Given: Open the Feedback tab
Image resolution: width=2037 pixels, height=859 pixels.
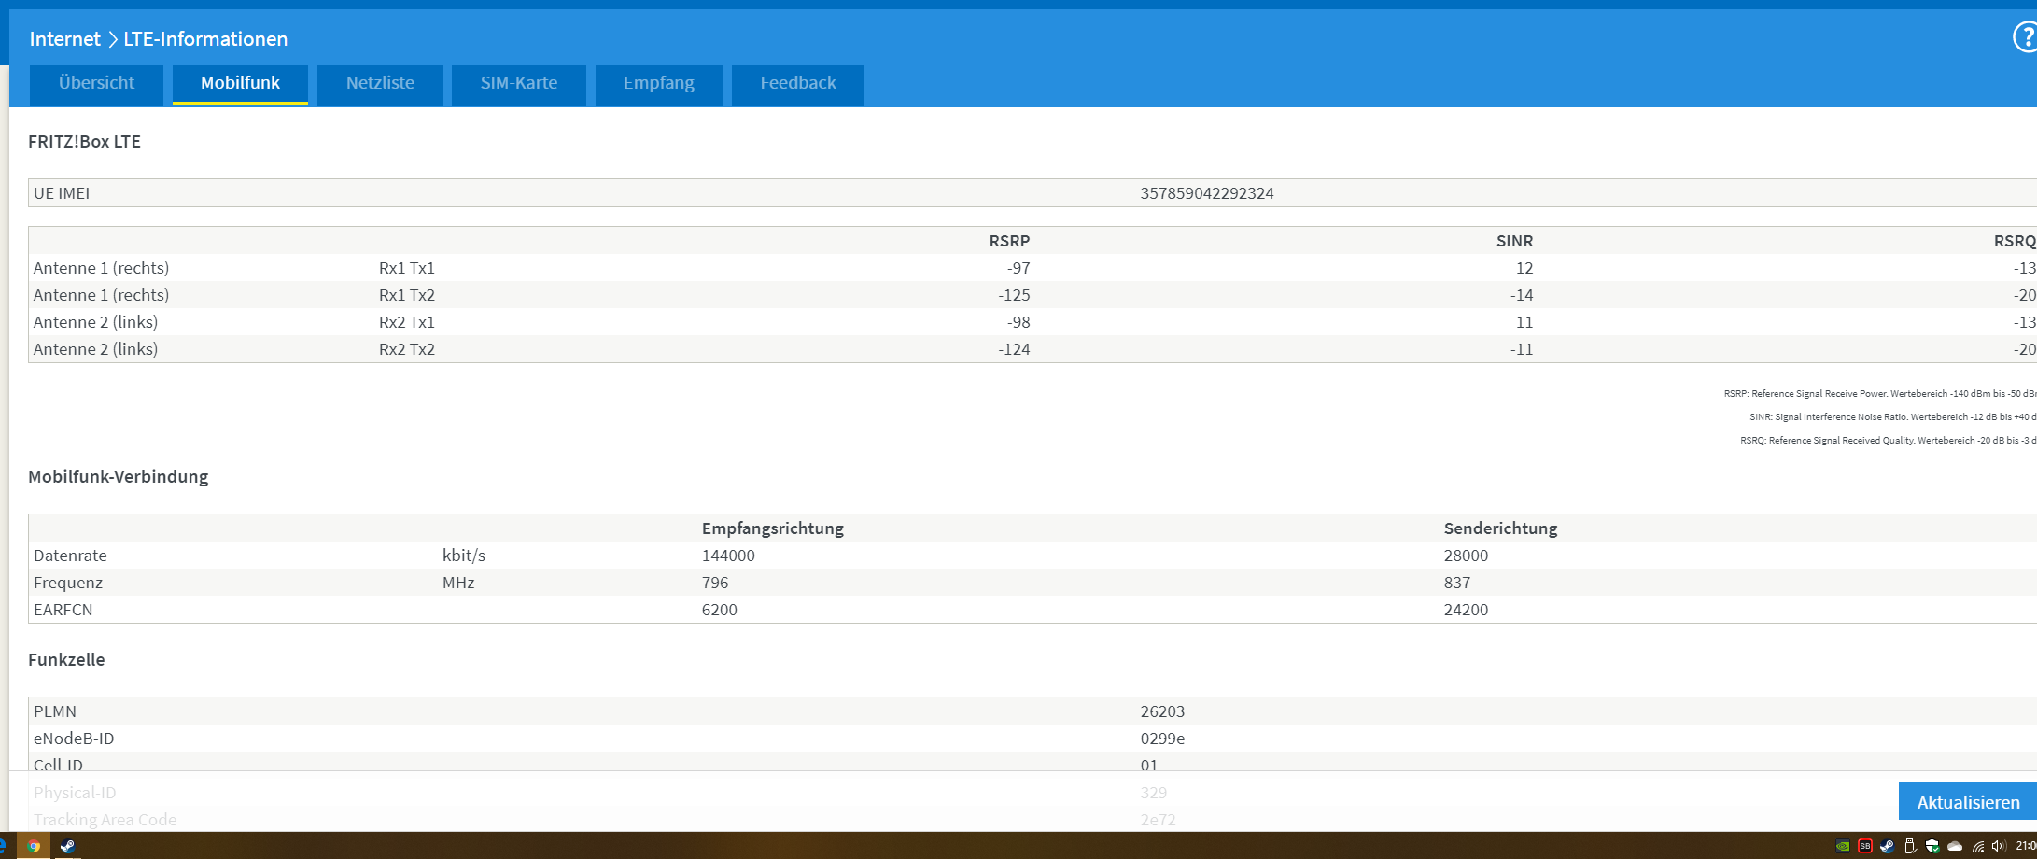Looking at the screenshot, I should tap(798, 85).
